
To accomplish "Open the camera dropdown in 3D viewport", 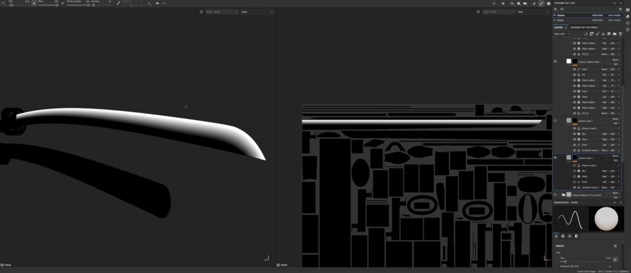I will (222, 12).
